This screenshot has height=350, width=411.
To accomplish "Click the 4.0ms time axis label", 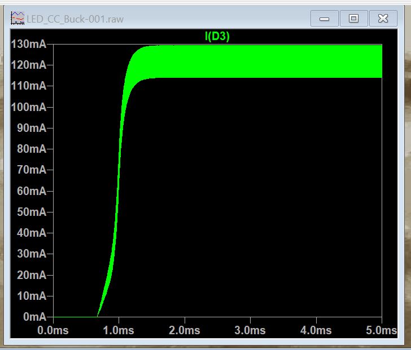I will (316, 330).
